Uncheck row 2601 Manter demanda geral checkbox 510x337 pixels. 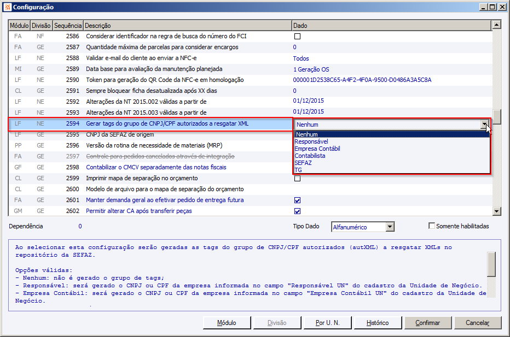coord(297,200)
